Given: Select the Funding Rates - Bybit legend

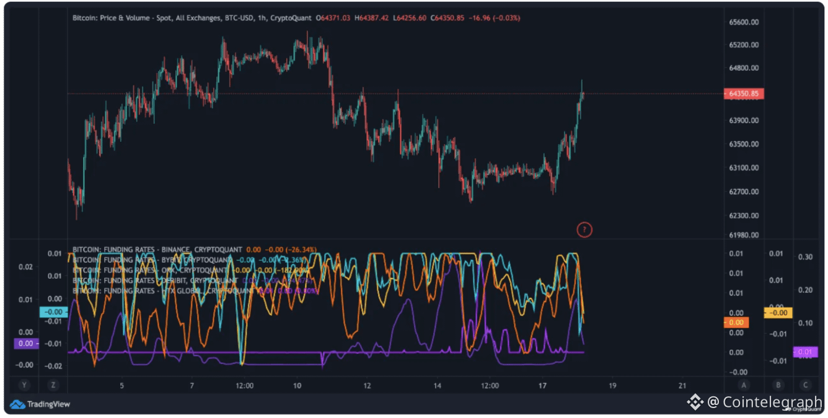Looking at the screenshot, I should 153,260.
